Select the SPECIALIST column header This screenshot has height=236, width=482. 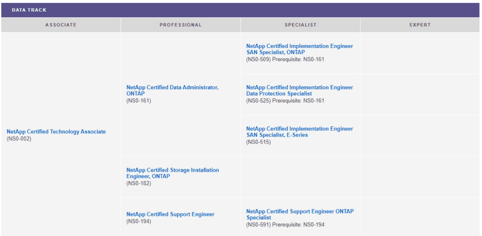300,25
